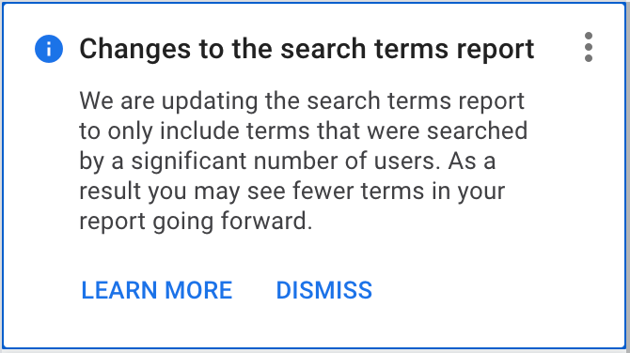Click the words 'As a' ending the third line
Viewport: 630px width, 353px height.
pyautogui.click(x=471, y=161)
